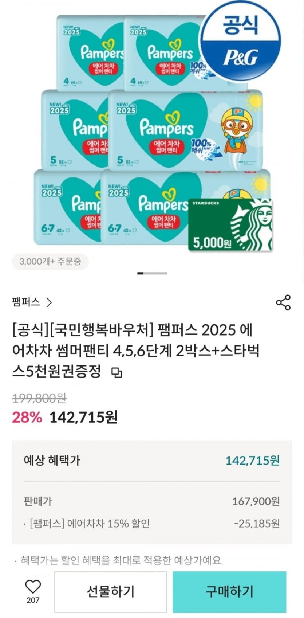Click the chevron arrow beside 팸퍼스

(50, 302)
